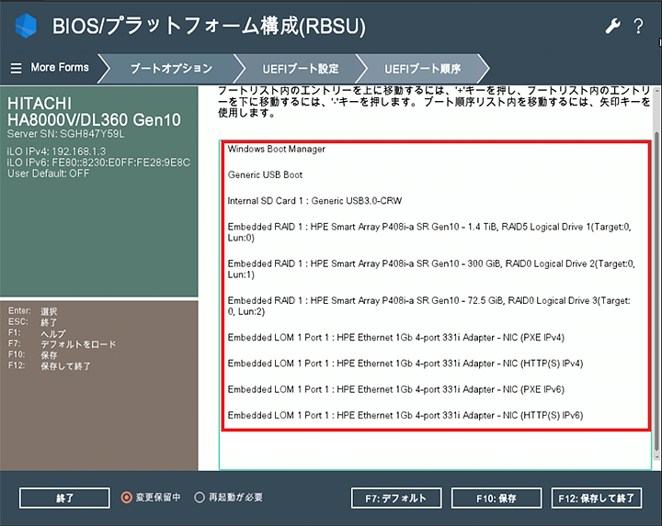Click the blue hexagon HPE logo icon
Screen dimensions: 662x526
[x=26, y=26]
